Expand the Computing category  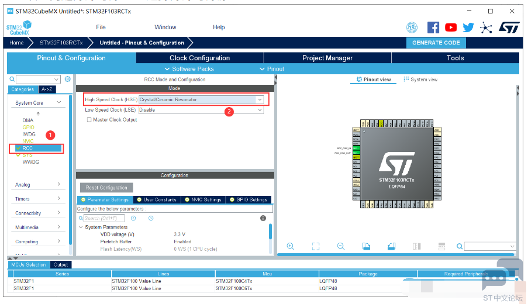coord(59,241)
